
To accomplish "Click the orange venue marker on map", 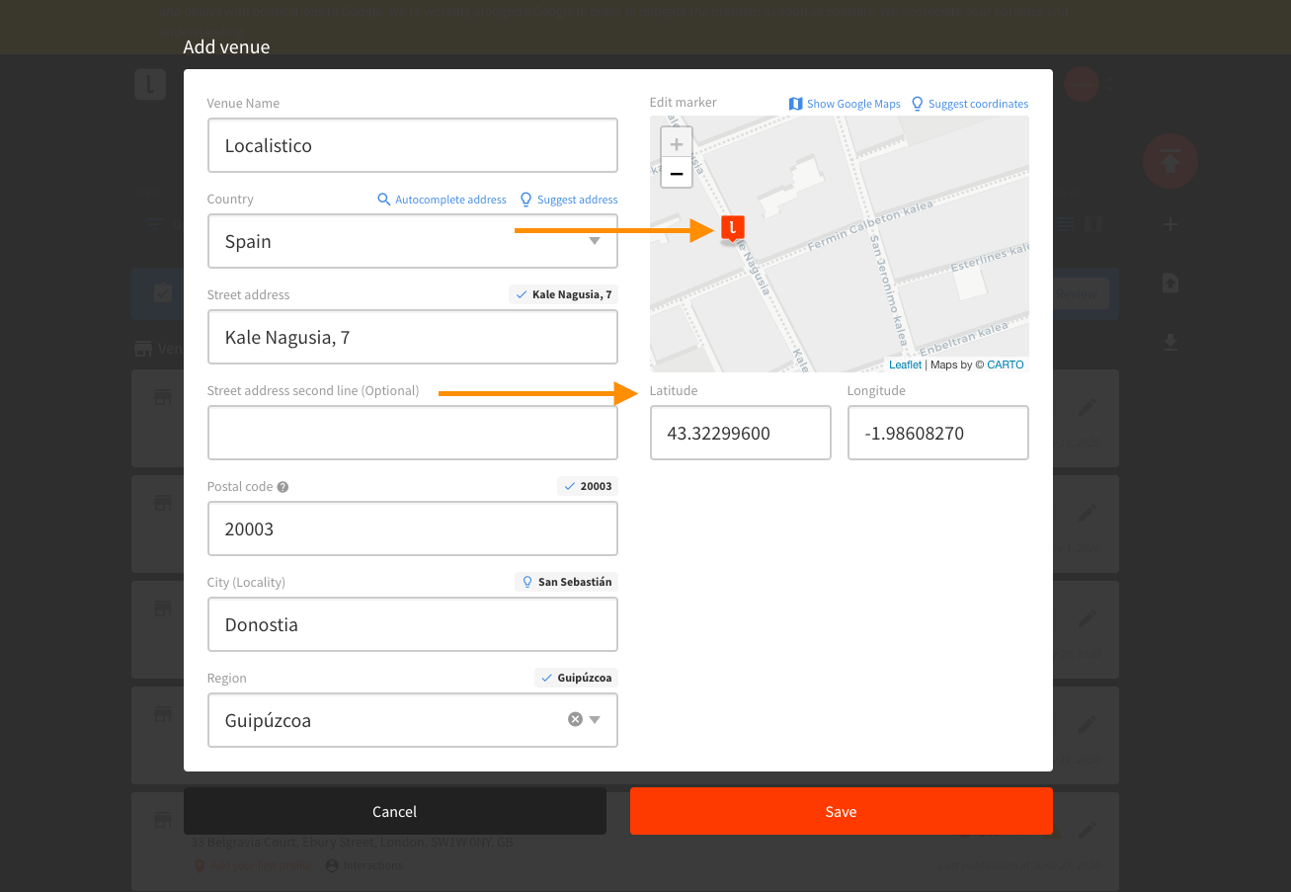I will tap(732, 228).
